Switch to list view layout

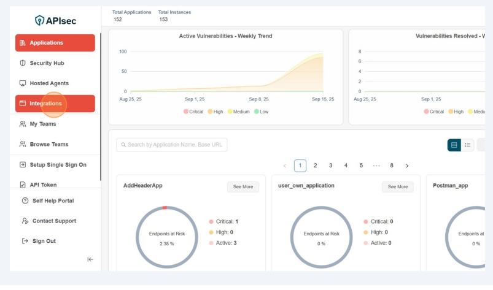(468, 145)
